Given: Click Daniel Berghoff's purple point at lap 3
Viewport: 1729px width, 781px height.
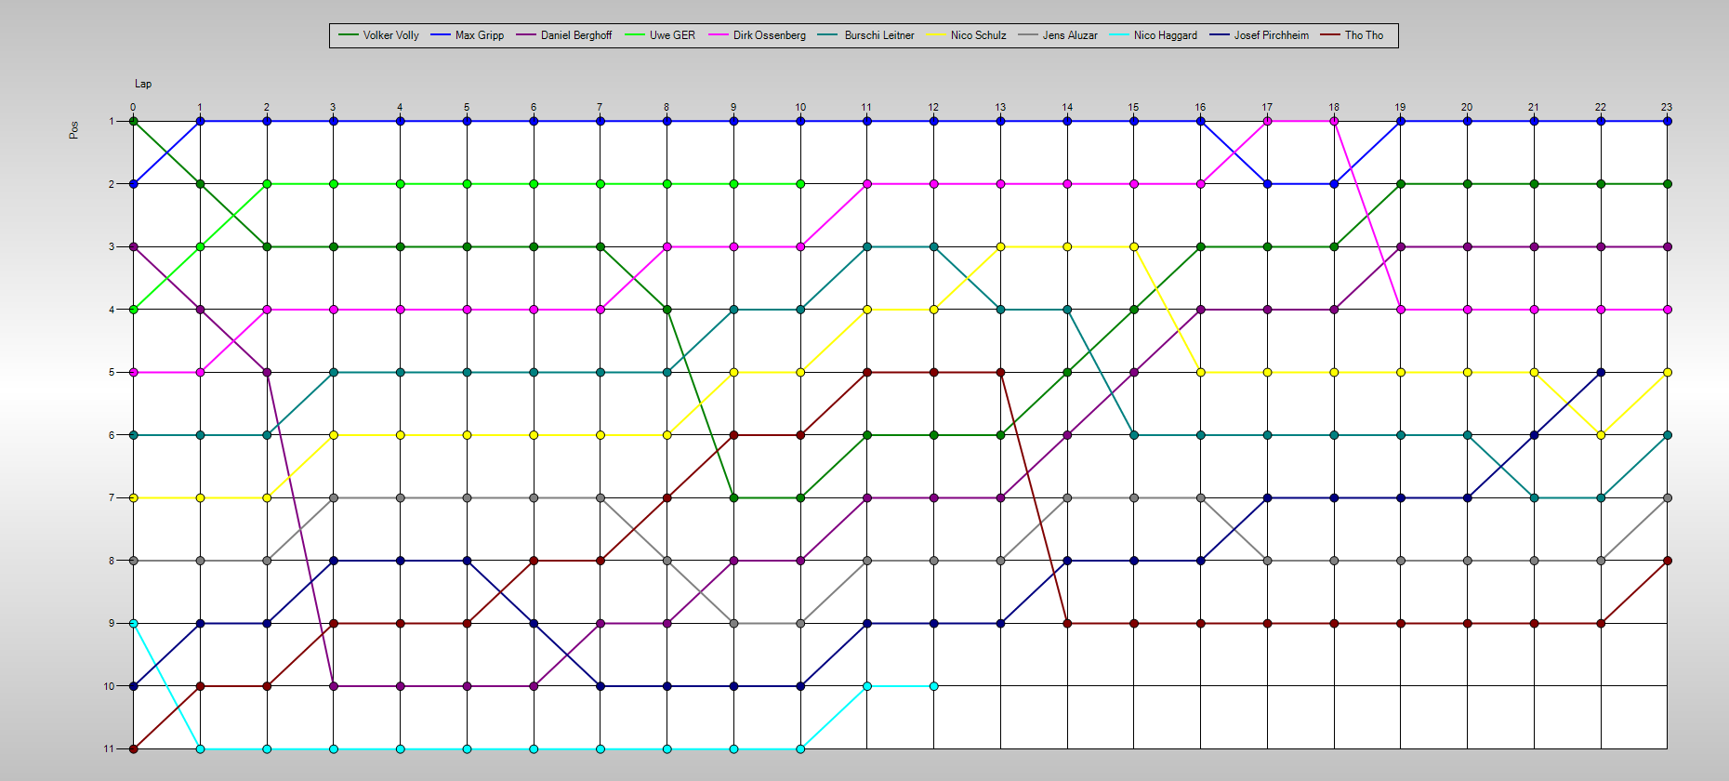Looking at the screenshot, I should point(333,686).
